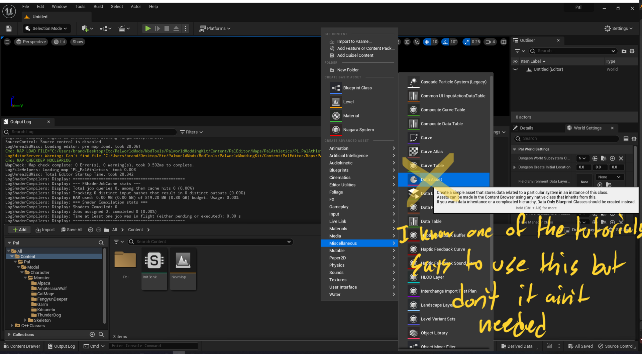Open the main toolbar Settings dropdown

(618, 29)
